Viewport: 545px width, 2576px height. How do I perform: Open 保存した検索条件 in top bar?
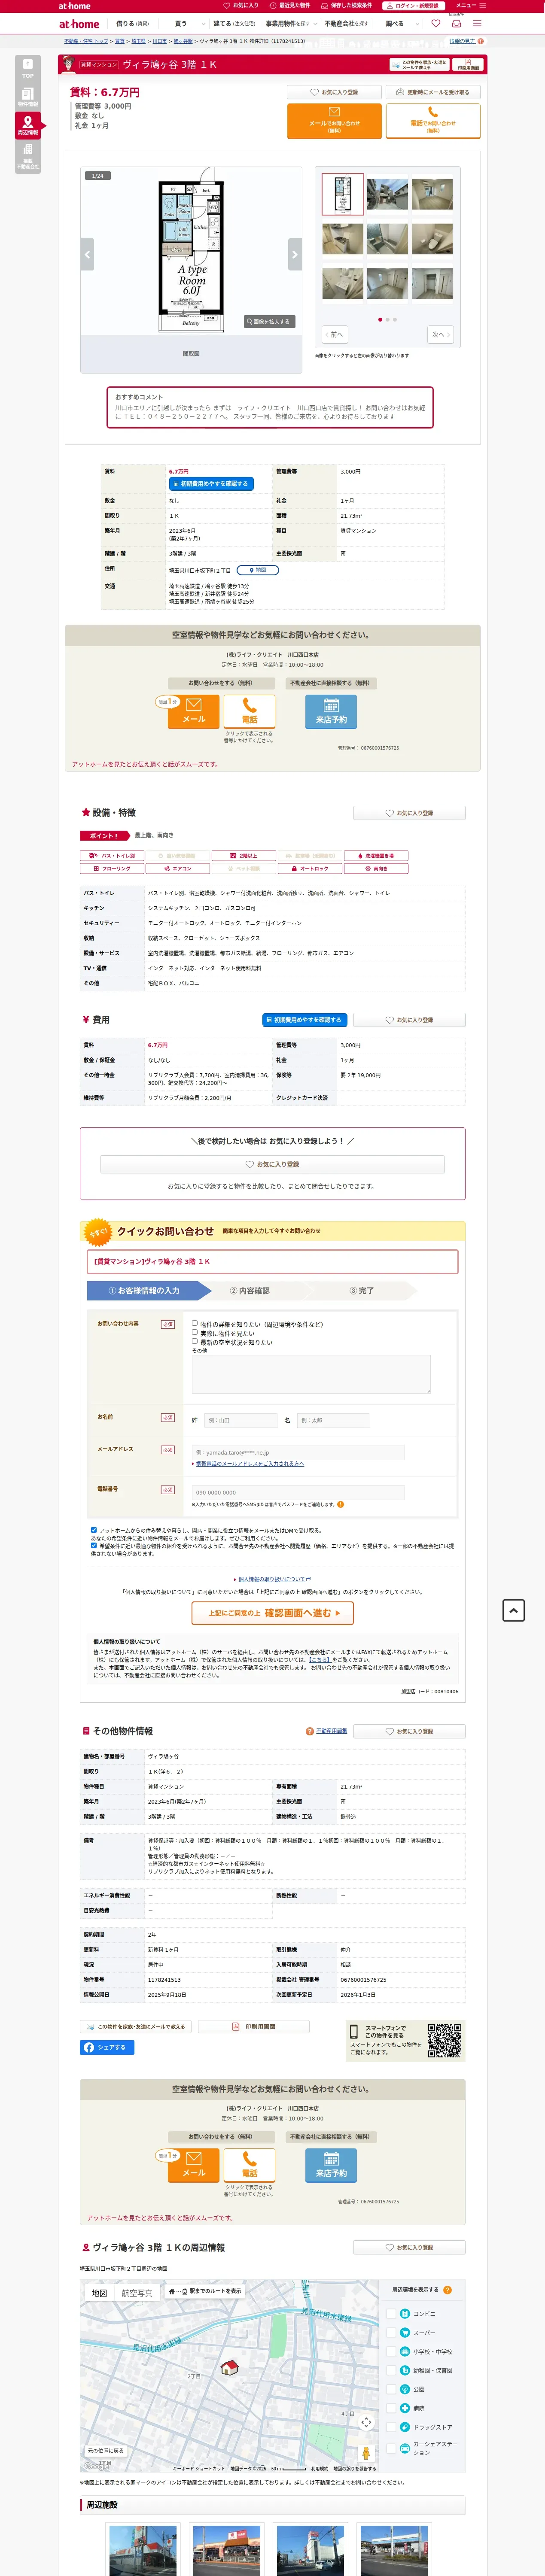(348, 5)
